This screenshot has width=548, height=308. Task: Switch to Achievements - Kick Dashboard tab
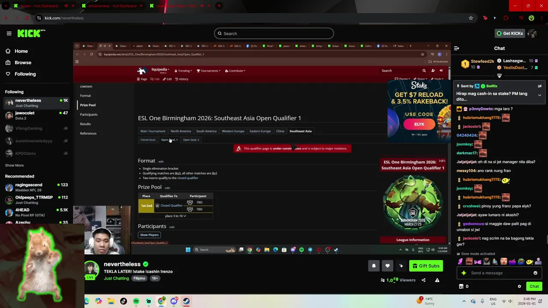pos(112,6)
